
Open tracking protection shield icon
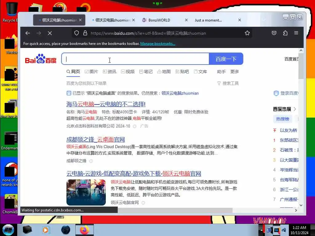77,33
